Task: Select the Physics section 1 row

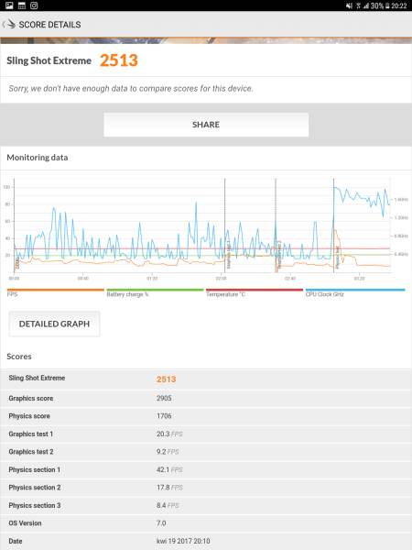Action: tap(206, 469)
